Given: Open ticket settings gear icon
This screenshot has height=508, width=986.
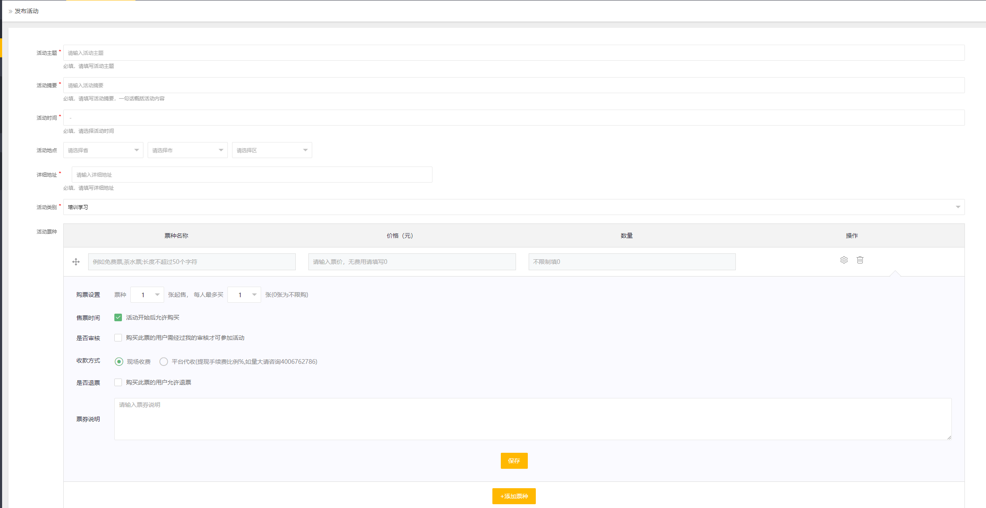Looking at the screenshot, I should point(844,260).
